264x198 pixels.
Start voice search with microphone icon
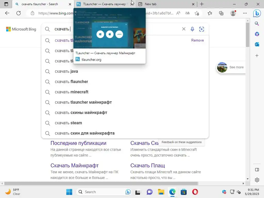(x=192, y=29)
